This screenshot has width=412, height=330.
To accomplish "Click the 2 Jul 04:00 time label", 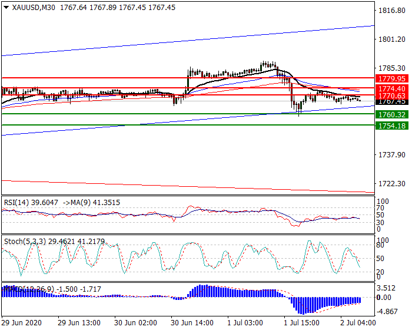I will pyautogui.click(x=358, y=322).
